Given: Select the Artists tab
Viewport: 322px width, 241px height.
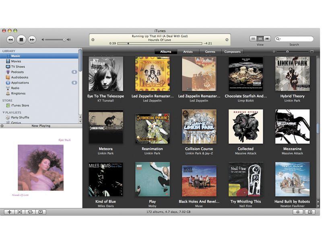Looking at the screenshot, I should pos(188,52).
